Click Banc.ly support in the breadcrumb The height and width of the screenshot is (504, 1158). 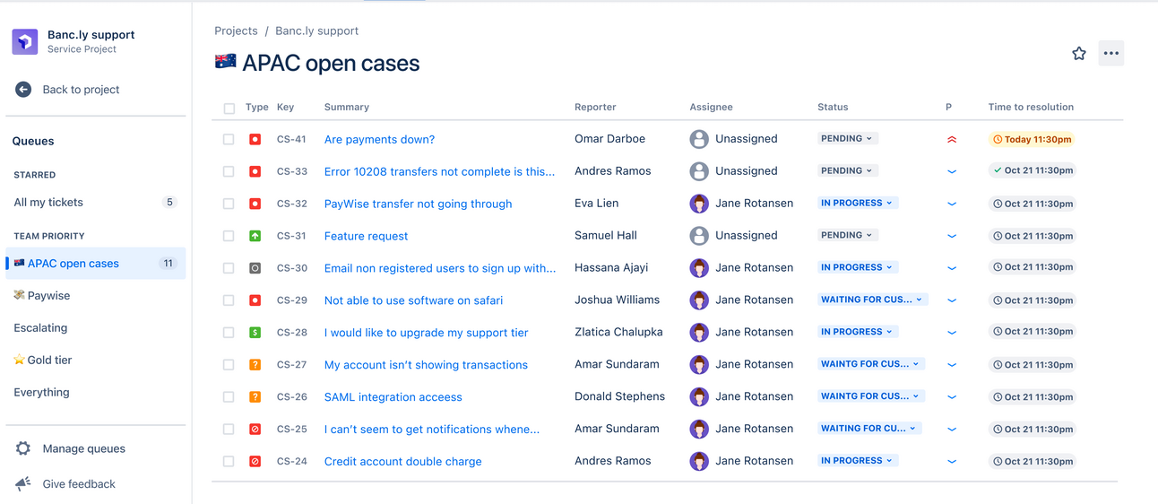click(316, 30)
